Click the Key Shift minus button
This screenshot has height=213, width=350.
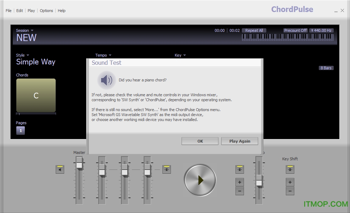(290, 191)
